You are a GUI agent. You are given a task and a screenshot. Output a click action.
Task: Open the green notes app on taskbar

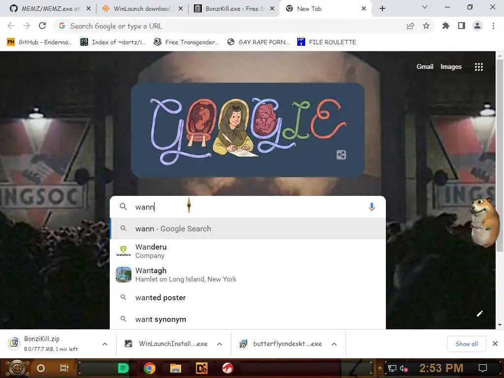(x=123, y=368)
